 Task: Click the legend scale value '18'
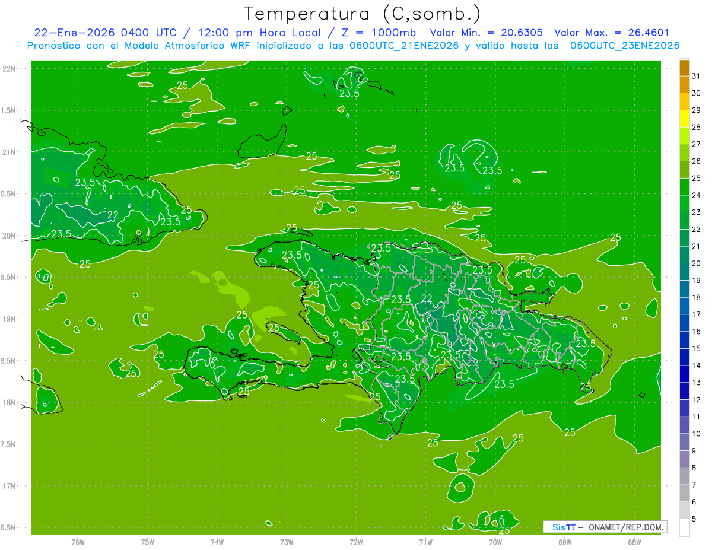pyautogui.click(x=697, y=297)
